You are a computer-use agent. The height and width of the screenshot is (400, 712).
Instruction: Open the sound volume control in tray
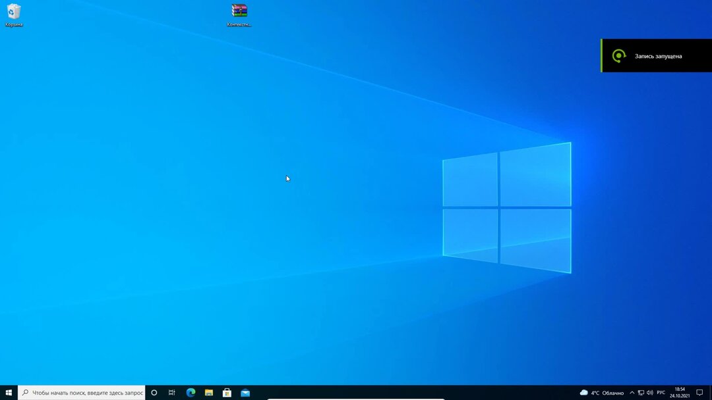[650, 393]
